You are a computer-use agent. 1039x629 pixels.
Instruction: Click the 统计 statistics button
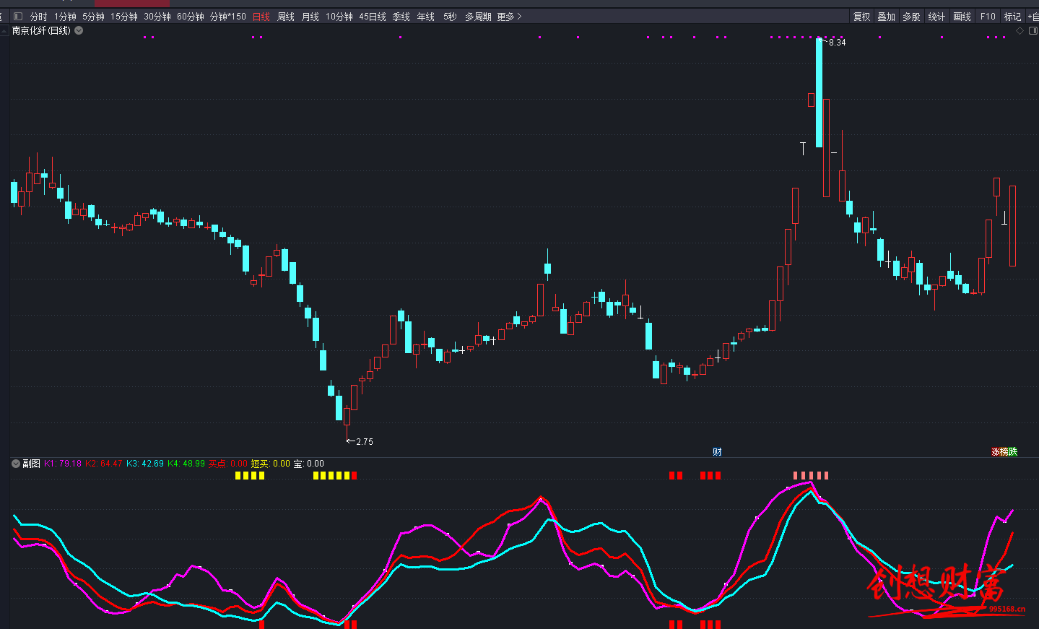(936, 17)
